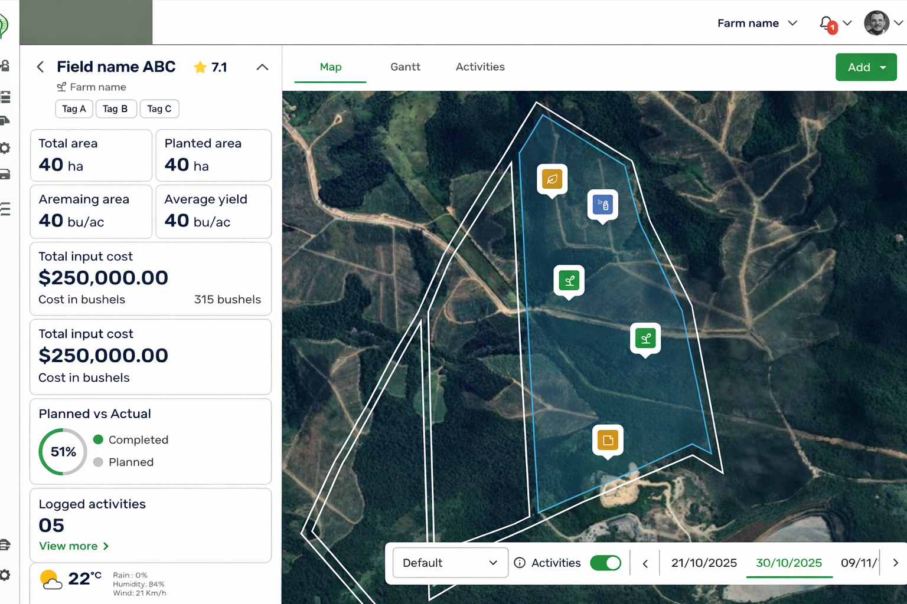The height and width of the screenshot is (604, 907).
Task: Open the Farm name dropdown in header
Action: (x=758, y=23)
